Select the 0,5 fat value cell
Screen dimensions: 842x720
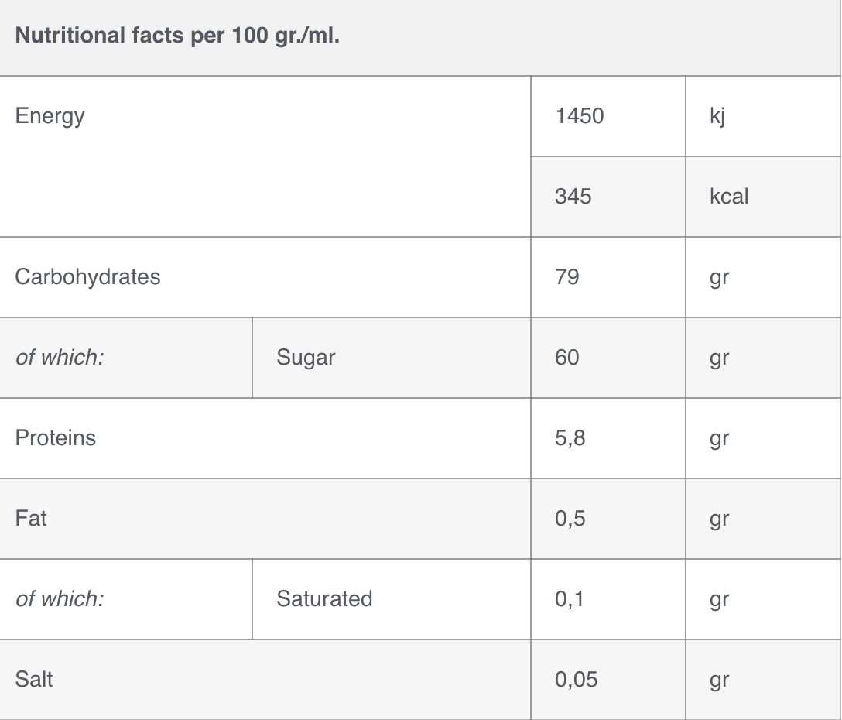pos(608,519)
